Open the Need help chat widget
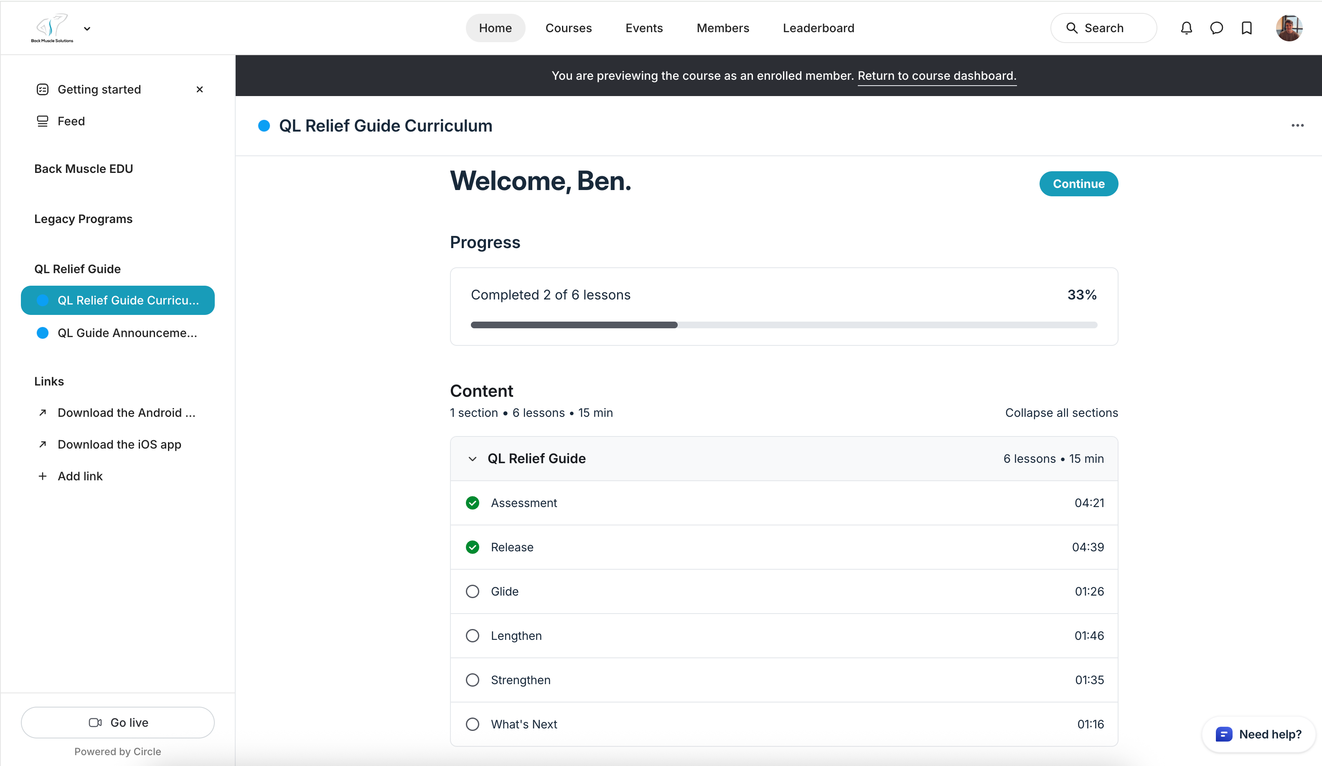The width and height of the screenshot is (1322, 766). coord(1258,734)
